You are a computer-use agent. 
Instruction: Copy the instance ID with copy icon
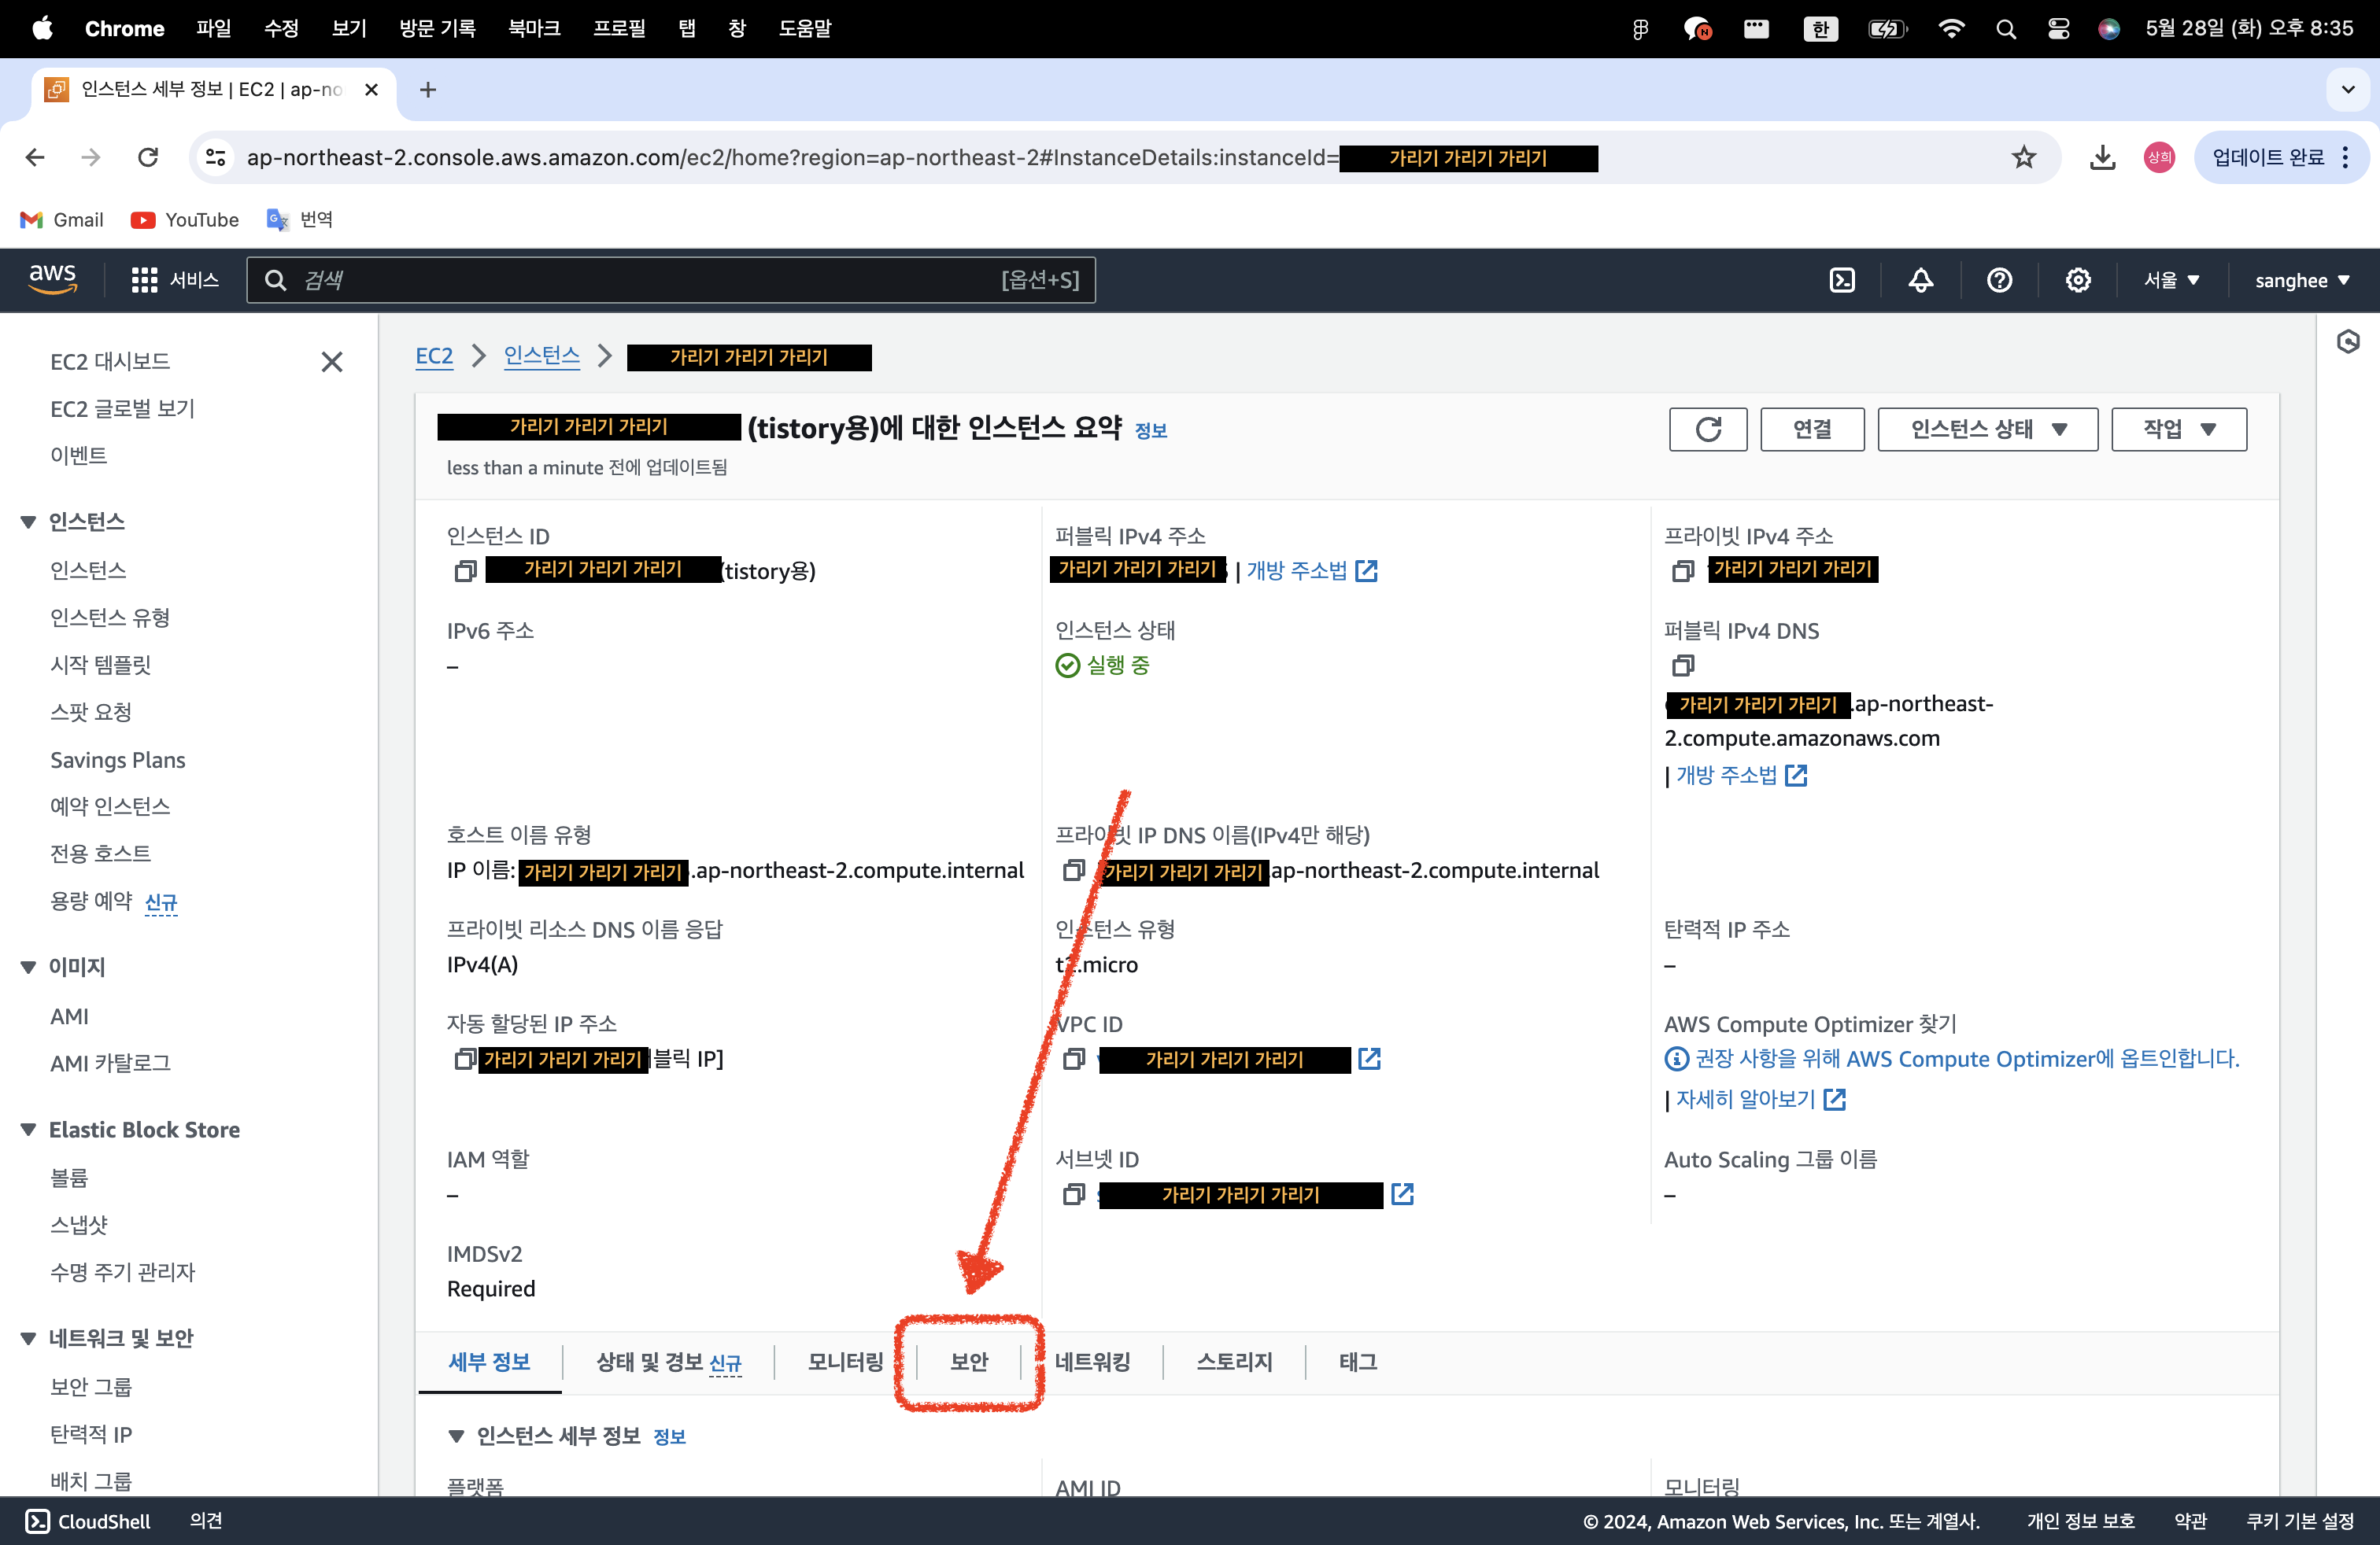click(x=465, y=570)
